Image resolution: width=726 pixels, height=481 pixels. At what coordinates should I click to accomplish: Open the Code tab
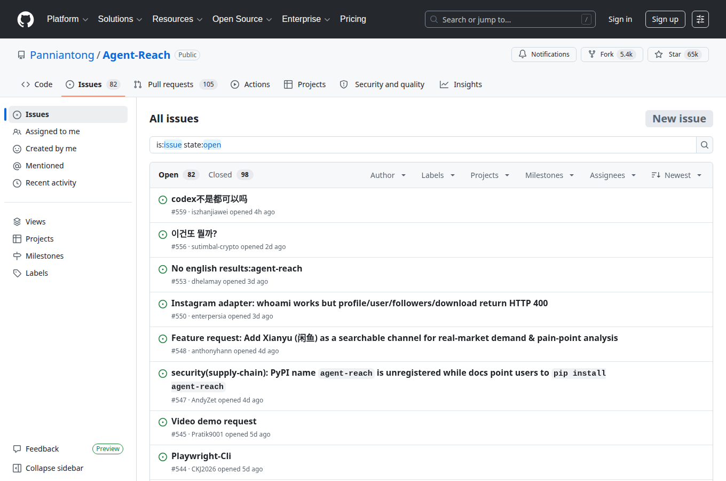click(x=37, y=84)
